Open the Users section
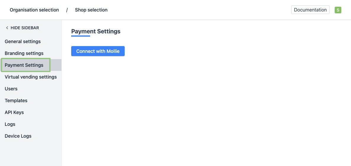 tap(11, 89)
